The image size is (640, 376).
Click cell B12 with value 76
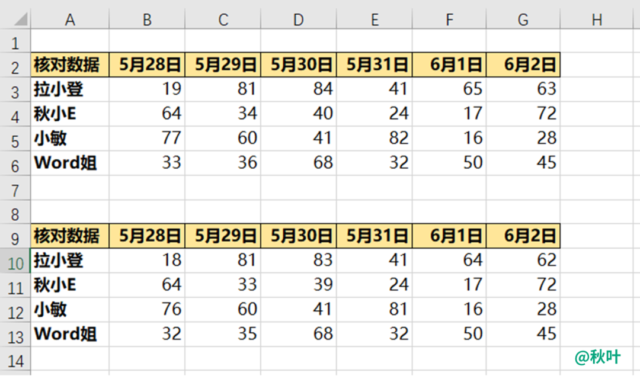pyautogui.click(x=147, y=310)
